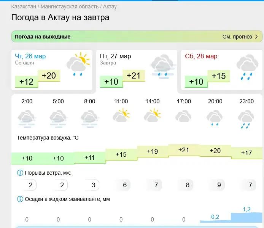
Task: Open the 'Казахстан' breadcrumb link
Action: coord(24,7)
